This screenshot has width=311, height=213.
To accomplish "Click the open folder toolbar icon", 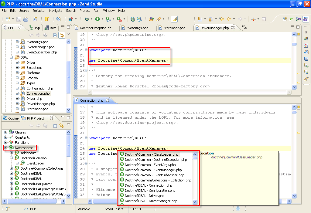I will click(151, 19).
